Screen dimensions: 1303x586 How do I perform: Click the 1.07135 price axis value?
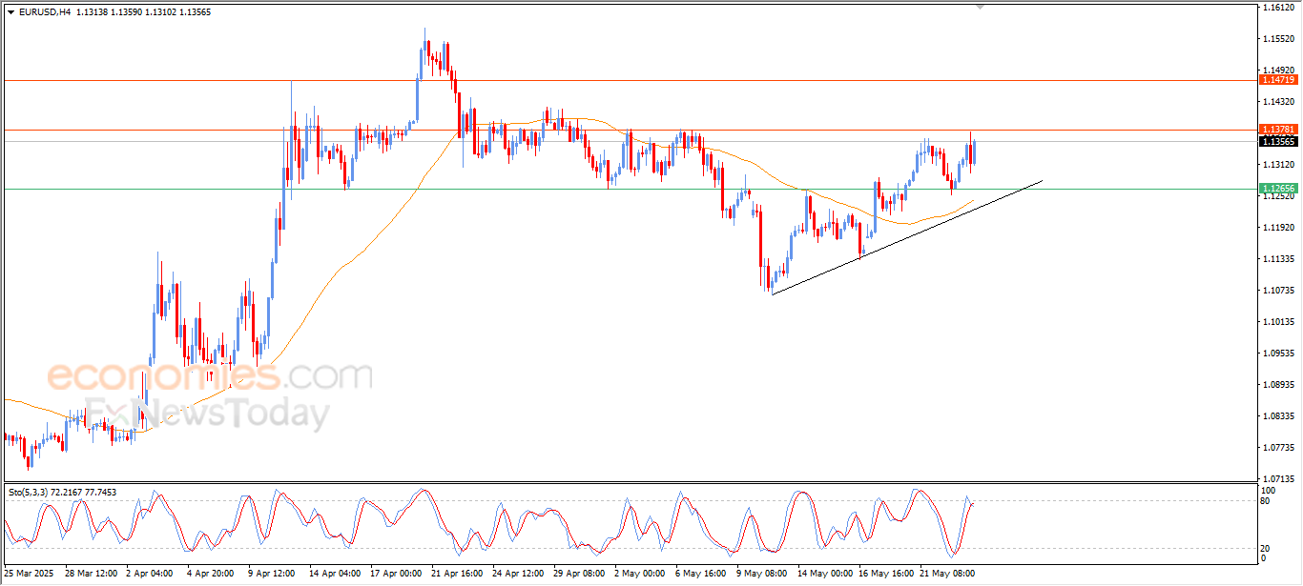[1277, 478]
